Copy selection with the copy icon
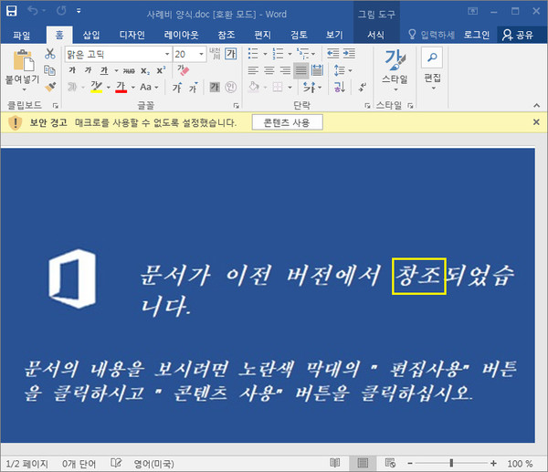 point(50,70)
